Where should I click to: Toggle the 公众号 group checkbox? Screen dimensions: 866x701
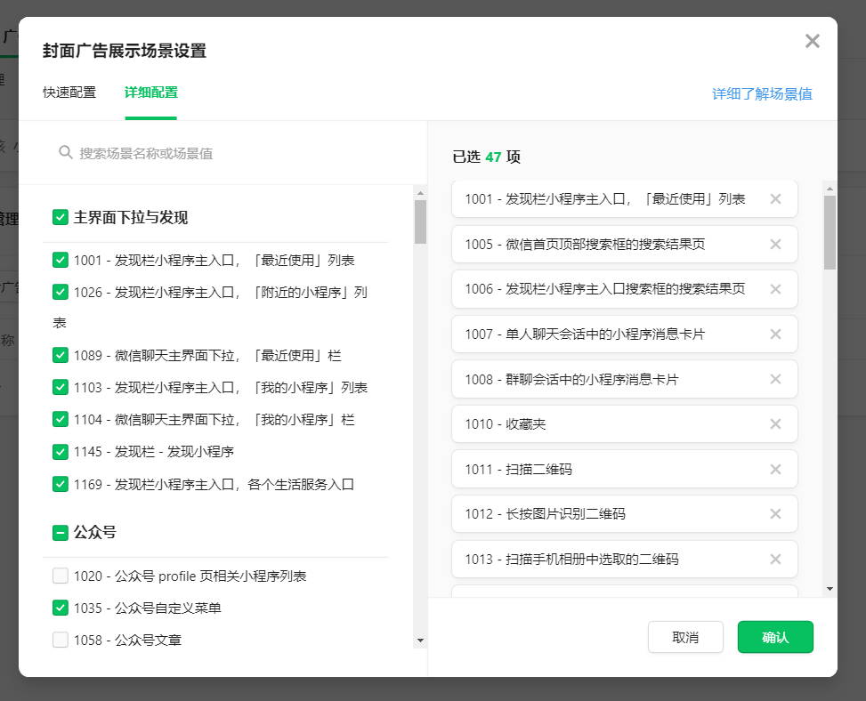(61, 533)
